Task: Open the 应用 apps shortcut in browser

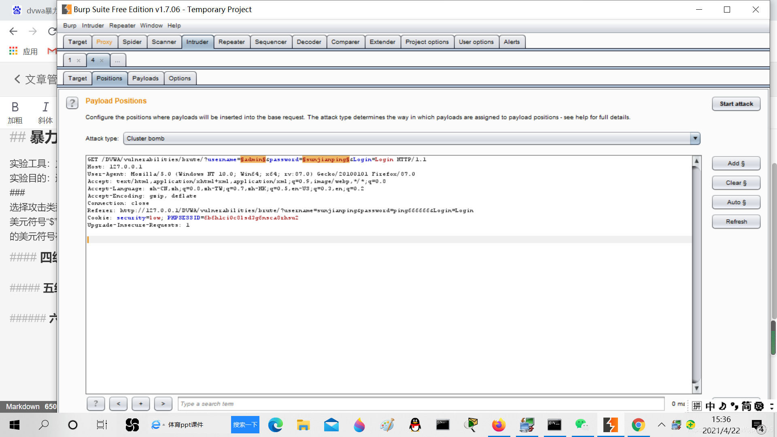Action: 23,51
